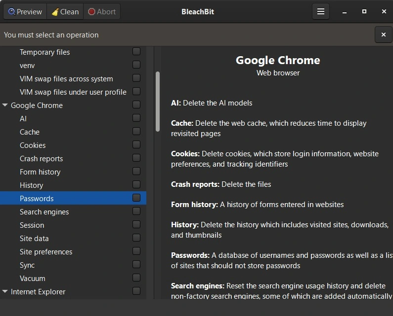The height and width of the screenshot is (316, 393).
Task: Click the BleachBit title in header bar
Action: click(198, 11)
